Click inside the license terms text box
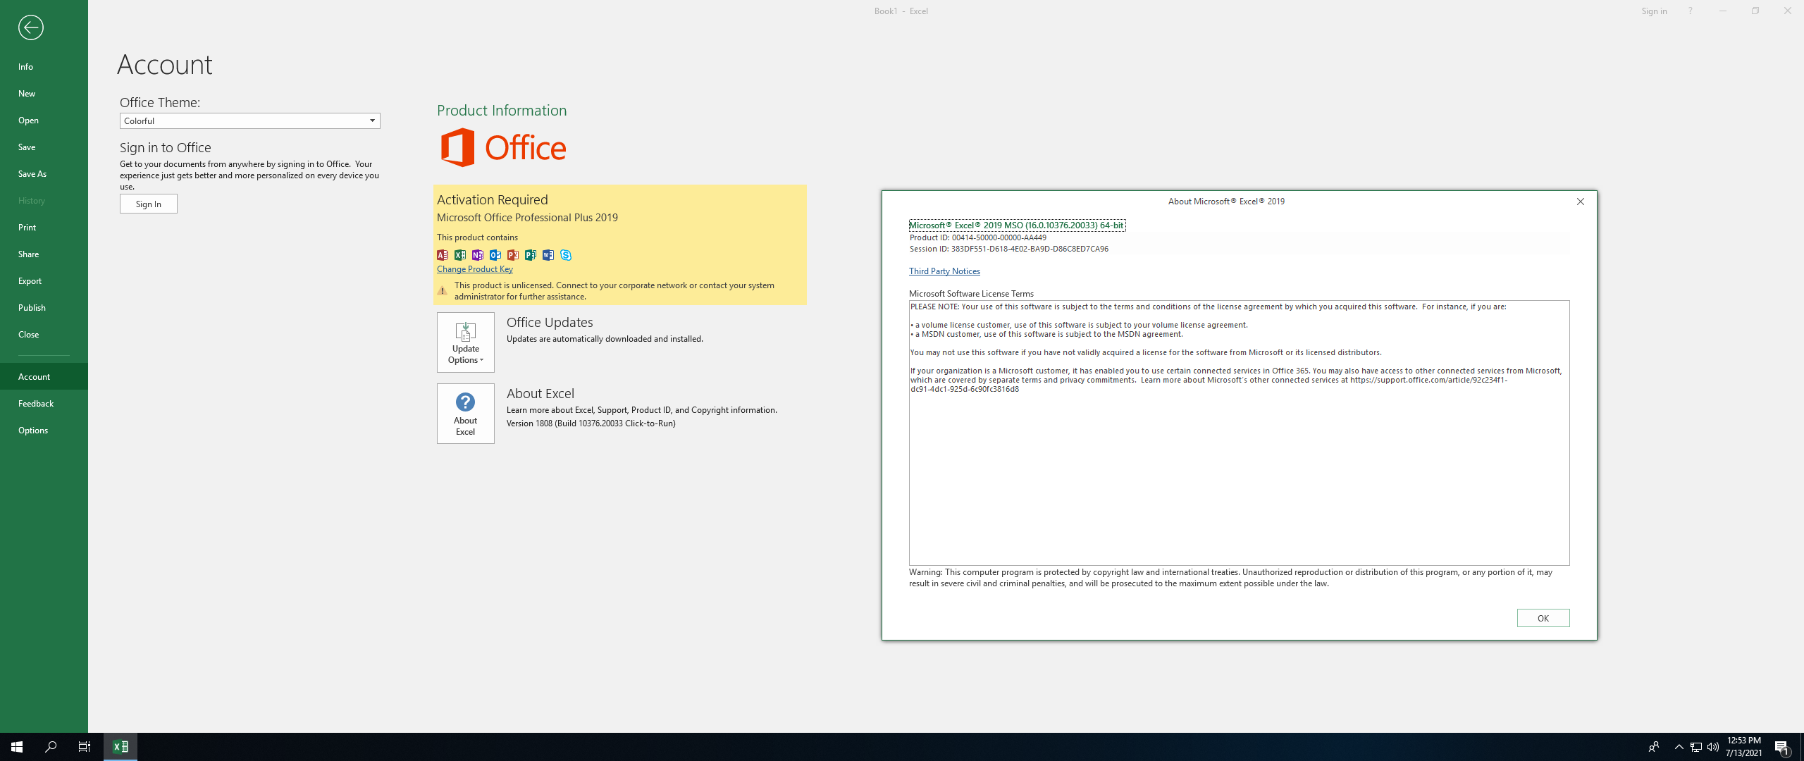The image size is (1804, 761). click(1239, 433)
